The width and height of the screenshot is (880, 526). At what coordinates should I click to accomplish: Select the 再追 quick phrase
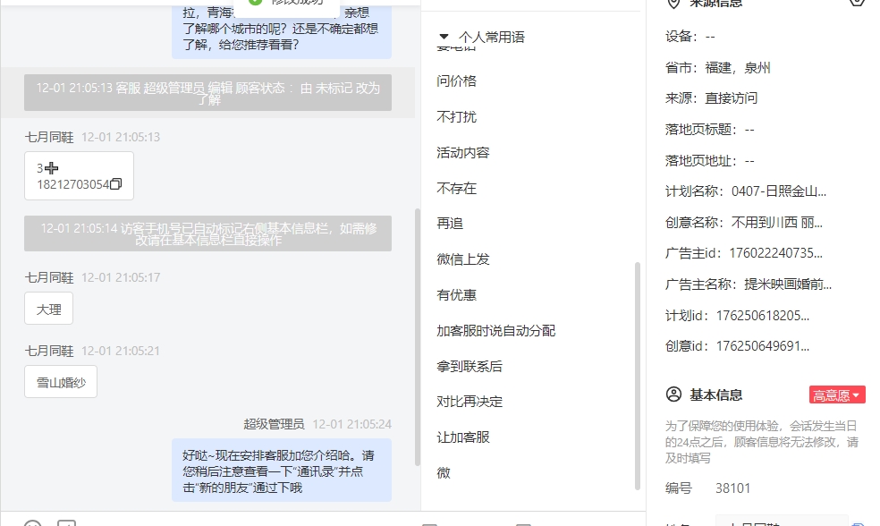[x=450, y=224]
